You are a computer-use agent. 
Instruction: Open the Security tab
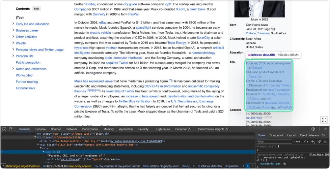pos(143,129)
